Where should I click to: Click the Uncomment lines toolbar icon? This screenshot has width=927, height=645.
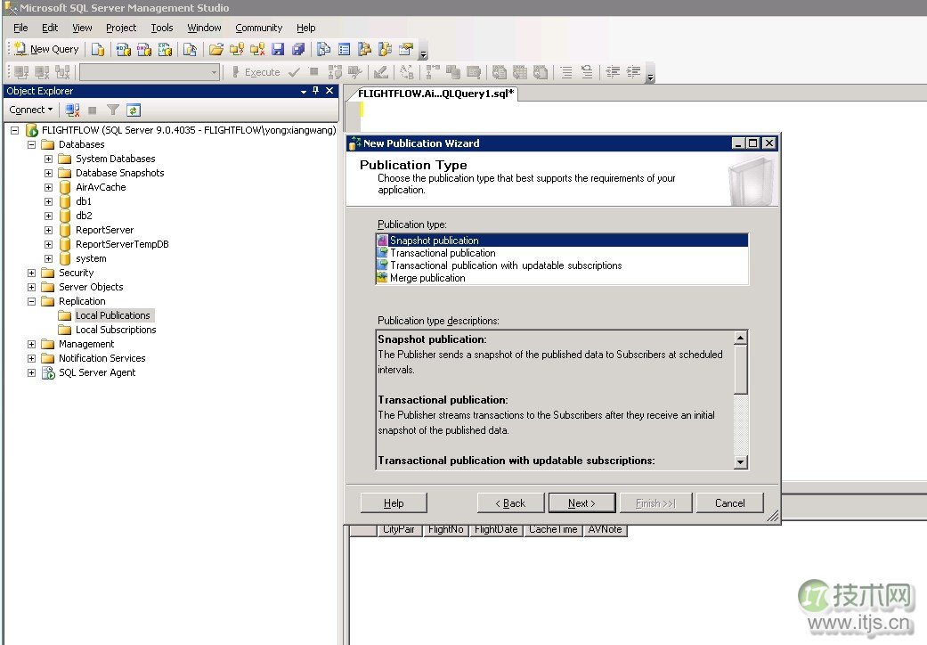(587, 72)
